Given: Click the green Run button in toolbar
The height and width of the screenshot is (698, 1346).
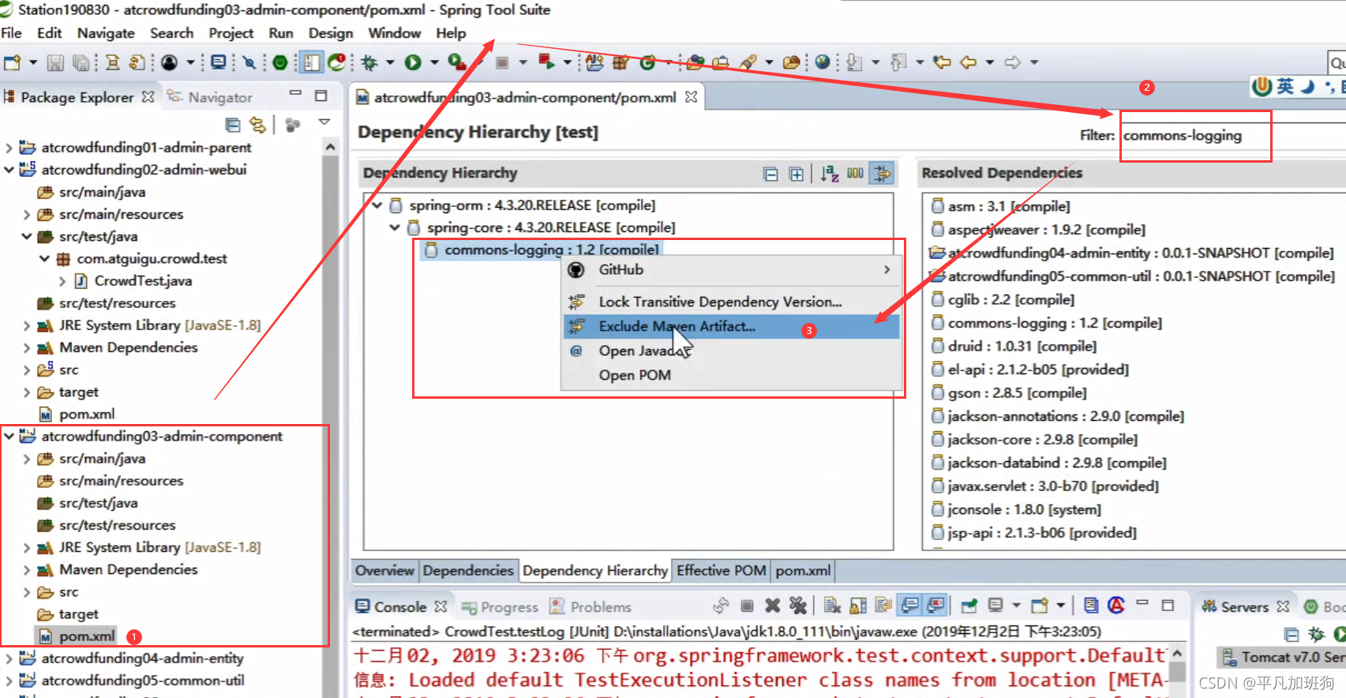Looking at the screenshot, I should coord(413,62).
